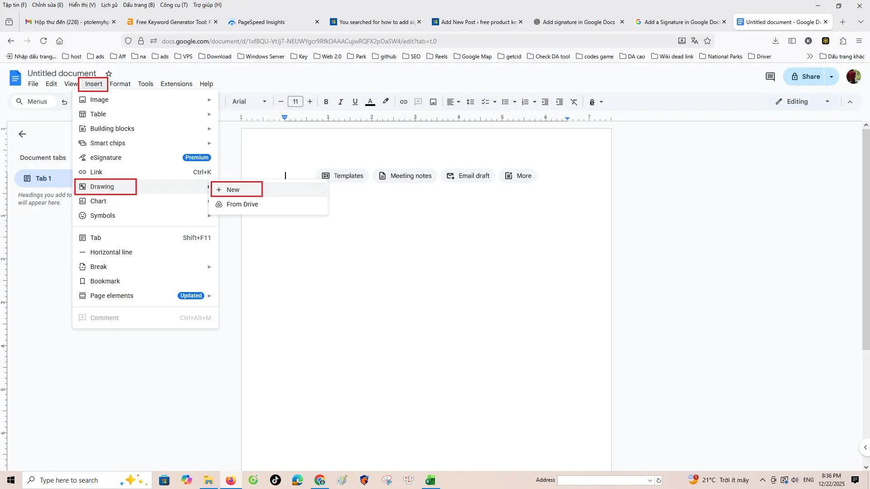Click the font size input box

coord(295,102)
